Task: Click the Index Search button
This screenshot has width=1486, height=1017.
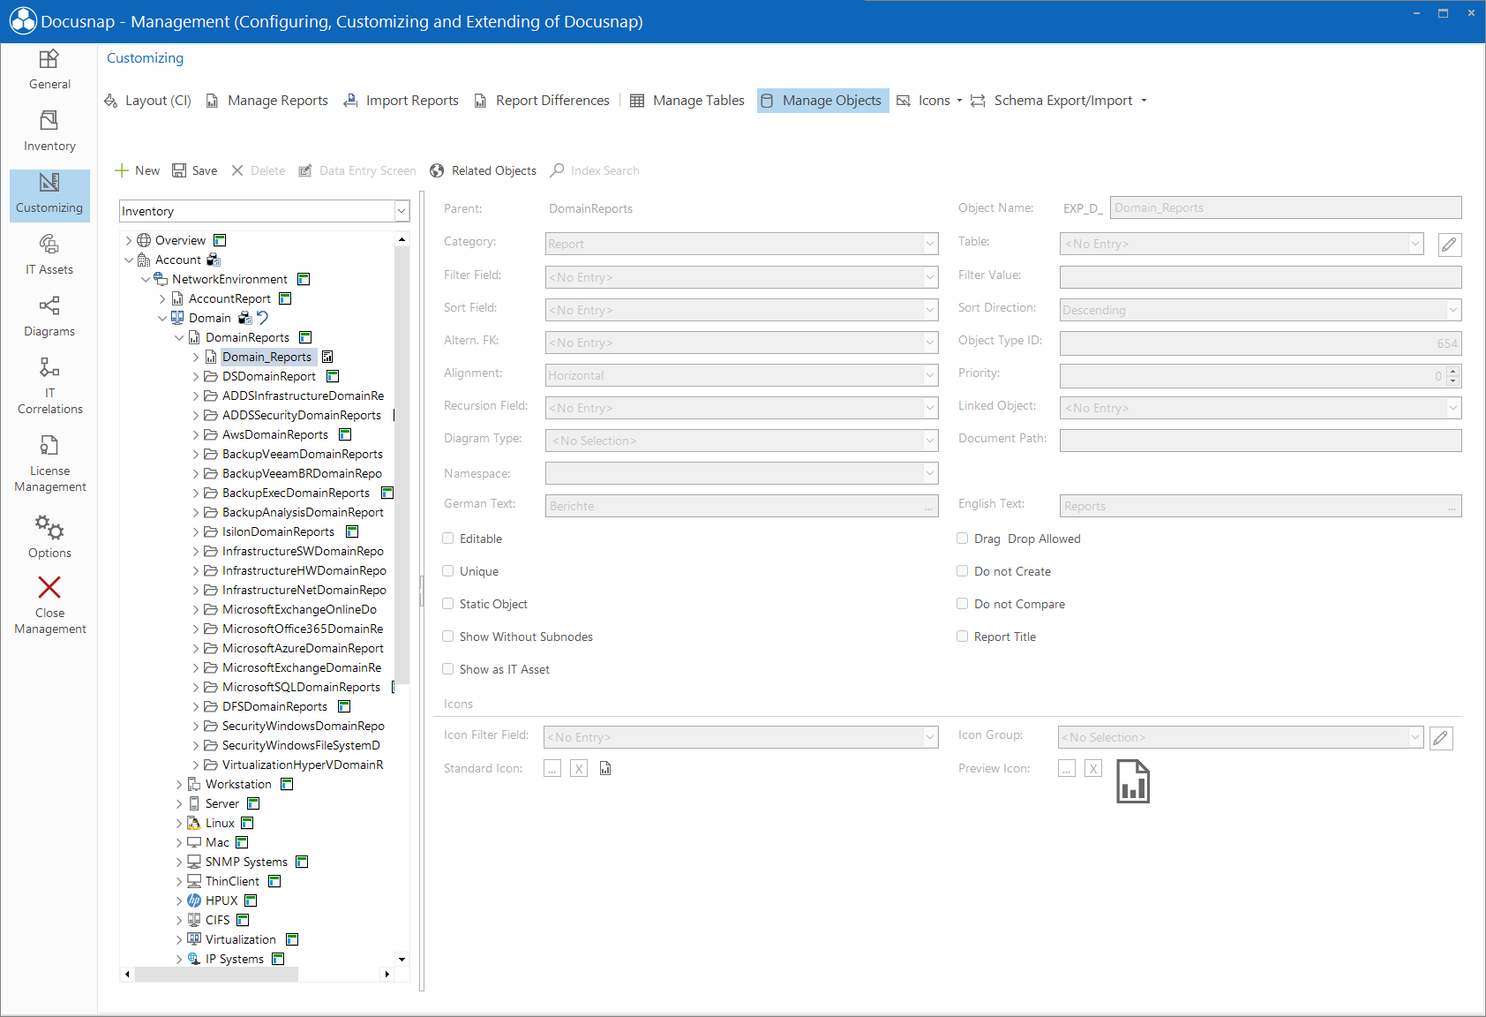Action: click(595, 170)
